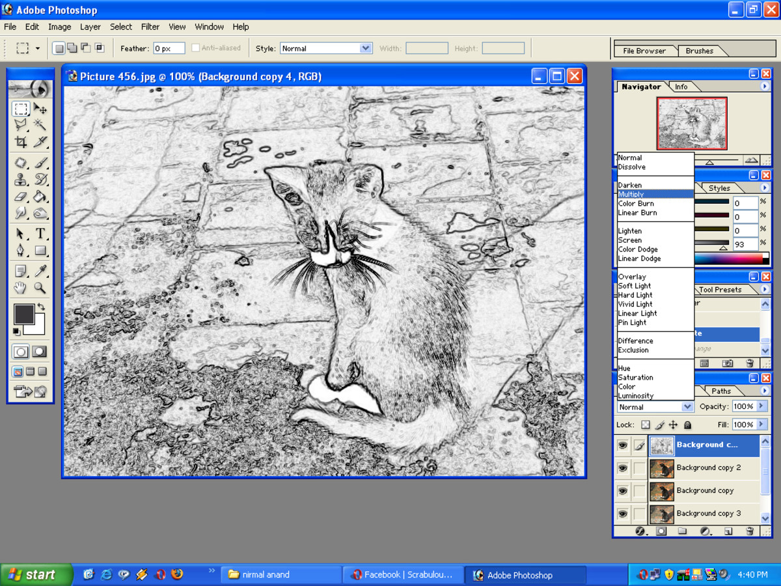Viewport: 781px width, 586px height.
Task: Open the Fill percentage dropdown arrow
Action: 760,425
